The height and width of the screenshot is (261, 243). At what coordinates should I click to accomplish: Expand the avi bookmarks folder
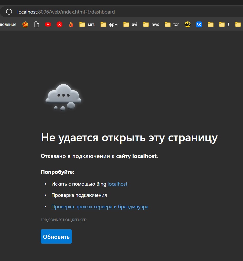click(130, 25)
